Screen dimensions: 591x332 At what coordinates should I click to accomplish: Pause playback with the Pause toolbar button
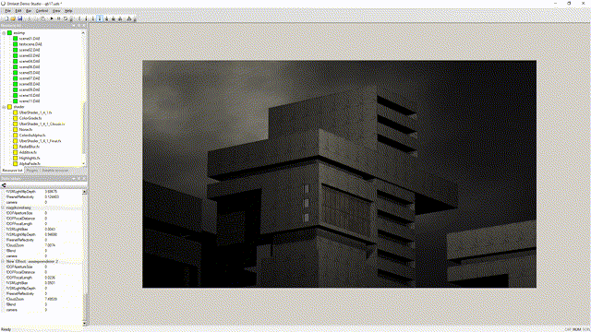pyautogui.click(x=58, y=18)
